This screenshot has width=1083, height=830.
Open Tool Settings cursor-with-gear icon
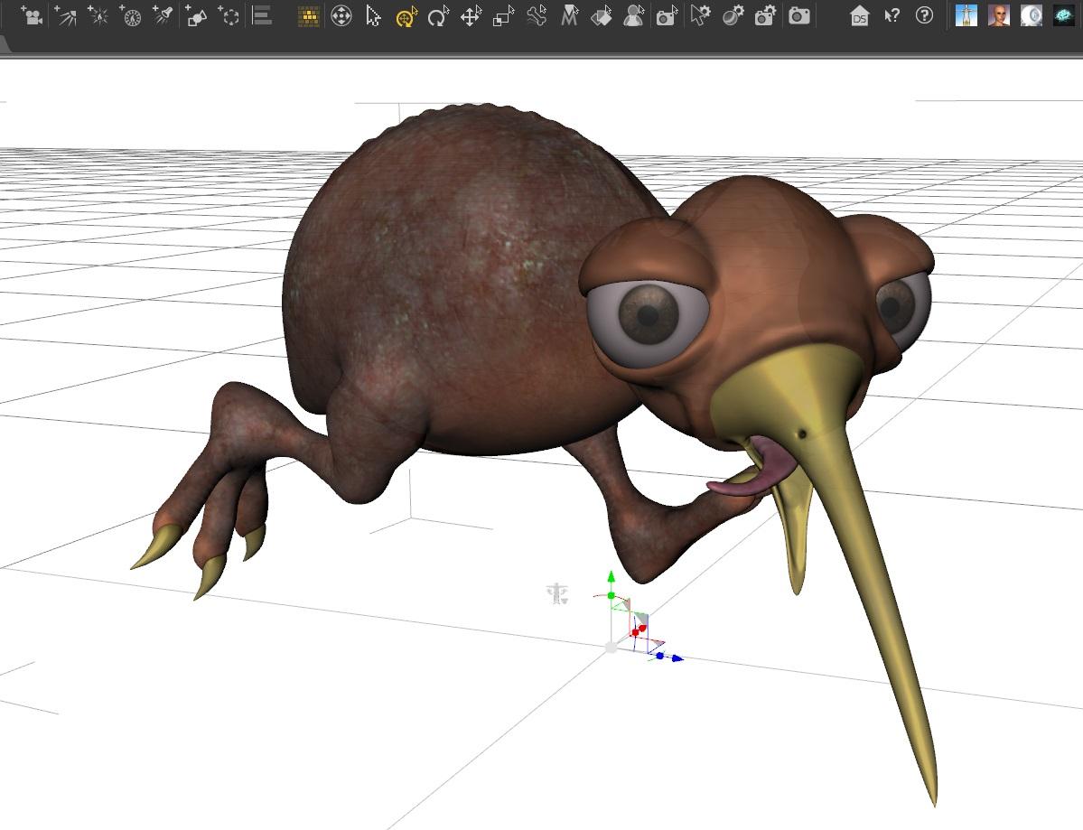[x=700, y=15]
